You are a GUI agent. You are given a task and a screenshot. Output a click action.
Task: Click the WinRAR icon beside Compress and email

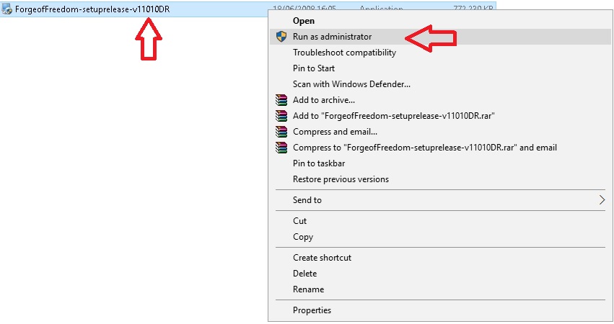point(281,132)
